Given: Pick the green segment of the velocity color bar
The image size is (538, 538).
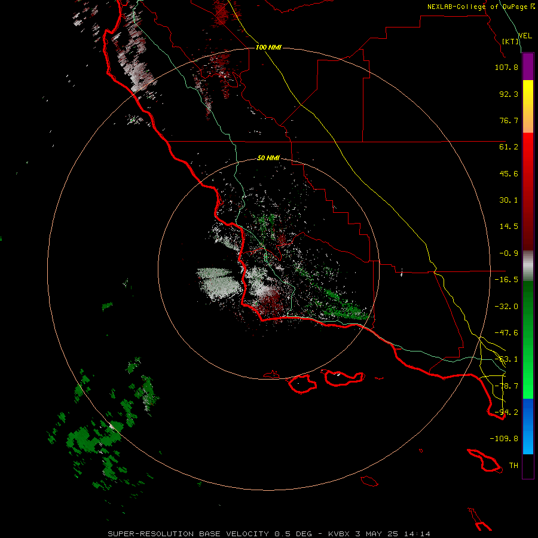Looking at the screenshot, I should click(x=528, y=340).
